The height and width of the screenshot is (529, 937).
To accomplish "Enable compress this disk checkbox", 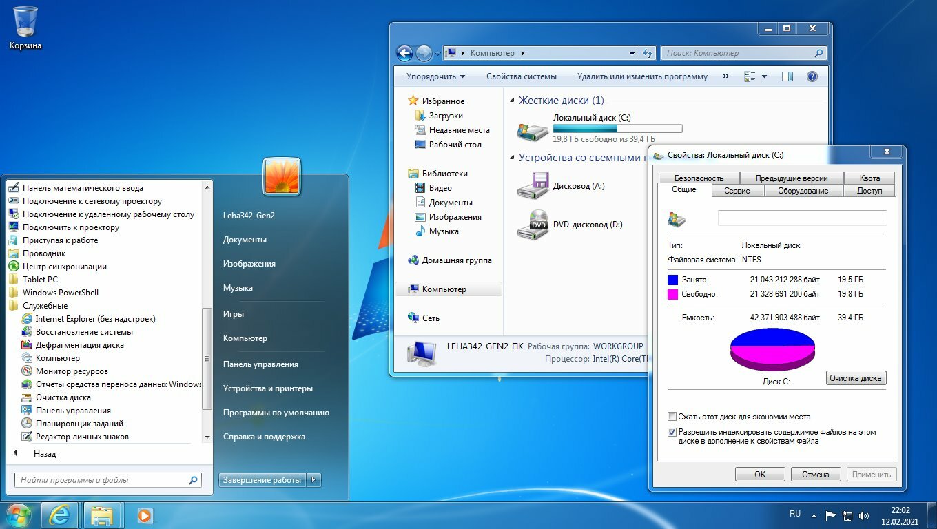I will (x=672, y=417).
